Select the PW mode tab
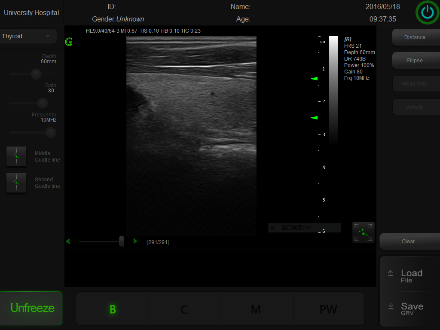 (x=328, y=309)
